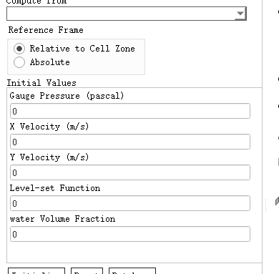Click inside the empty Compute from combo box
The image size is (279, 274).
[x=127, y=14]
